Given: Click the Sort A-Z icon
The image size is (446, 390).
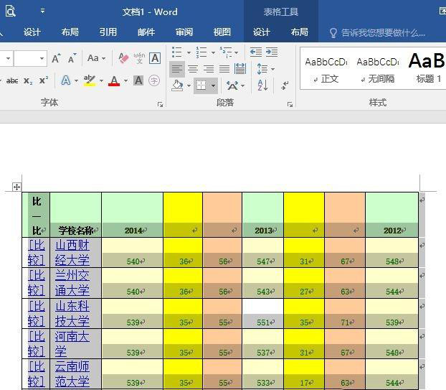Looking at the screenshot, I should tap(262, 85).
